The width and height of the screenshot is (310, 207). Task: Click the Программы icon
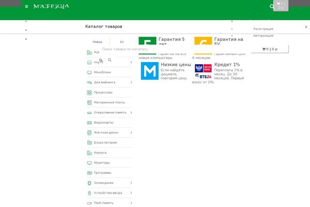pos(89,173)
